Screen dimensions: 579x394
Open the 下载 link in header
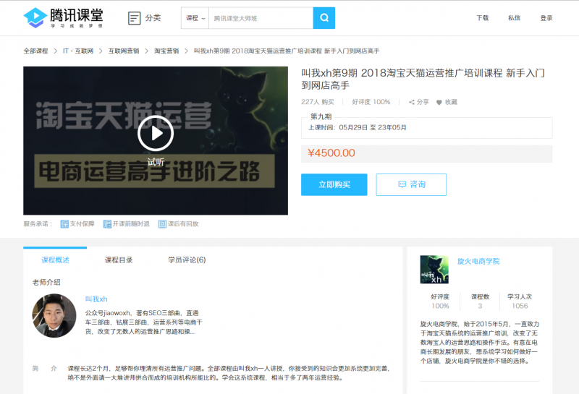(x=482, y=18)
